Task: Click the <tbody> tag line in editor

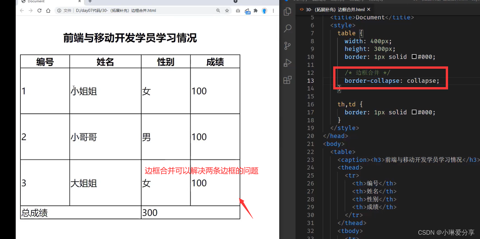Action: 350,231
